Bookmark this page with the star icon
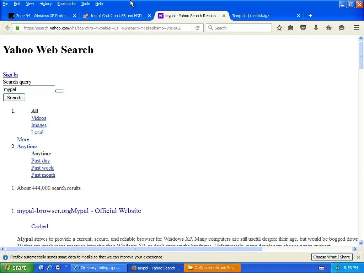Viewport: 364px width, 273px height. pos(279,28)
